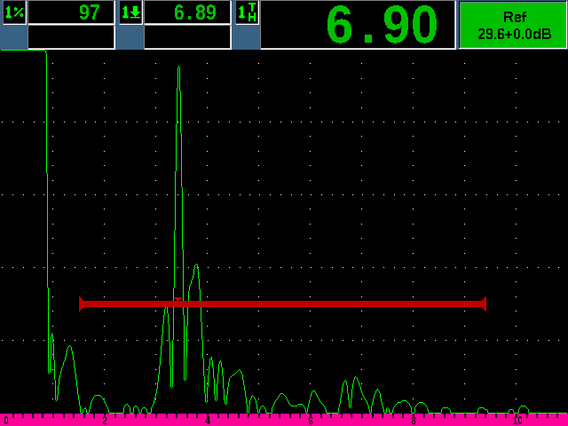Click the 10 mark on the pink ruler
568x426 pixels.
517,420
